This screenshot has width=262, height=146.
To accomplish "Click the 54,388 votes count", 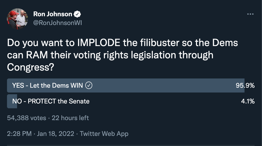I will [26, 118].
